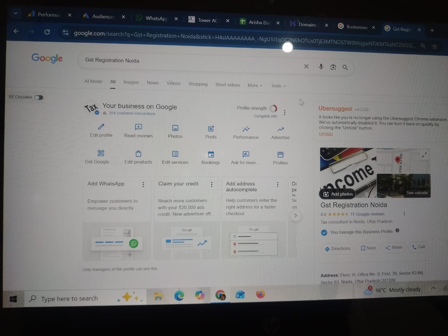Image resolution: width=448 pixels, height=336 pixels.
Task: Open Add WhatsApp card three-dot menu
Action: pyautogui.click(x=143, y=184)
